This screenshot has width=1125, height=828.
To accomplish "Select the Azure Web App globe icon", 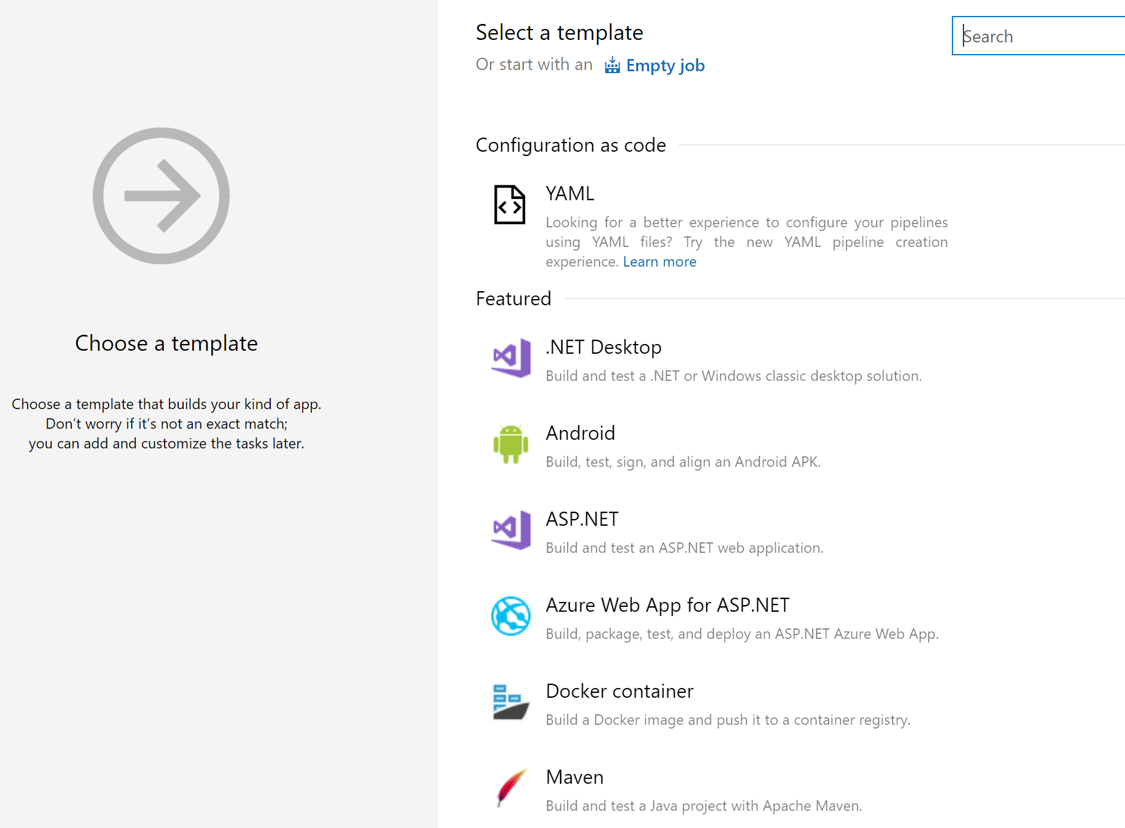I will point(510,617).
